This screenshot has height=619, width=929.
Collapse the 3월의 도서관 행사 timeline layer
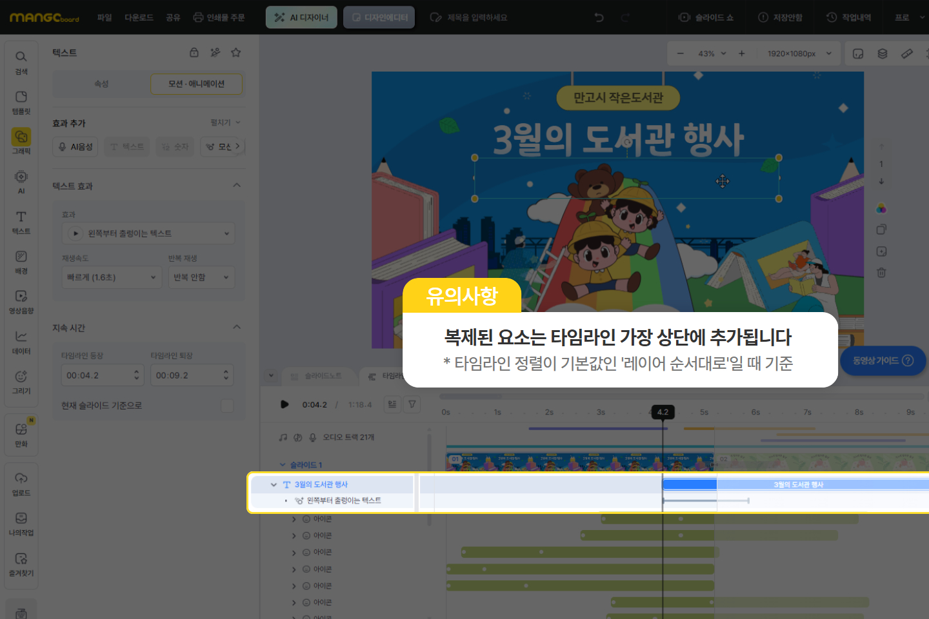click(x=274, y=485)
